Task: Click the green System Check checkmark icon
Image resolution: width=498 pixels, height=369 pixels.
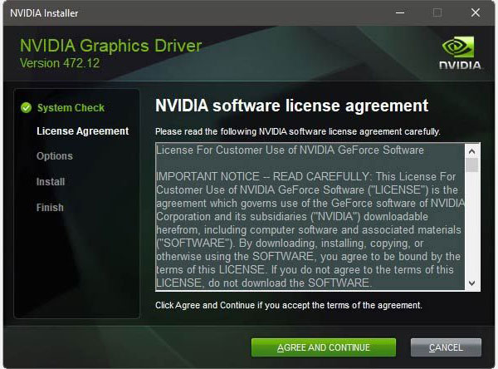Action: click(x=26, y=108)
